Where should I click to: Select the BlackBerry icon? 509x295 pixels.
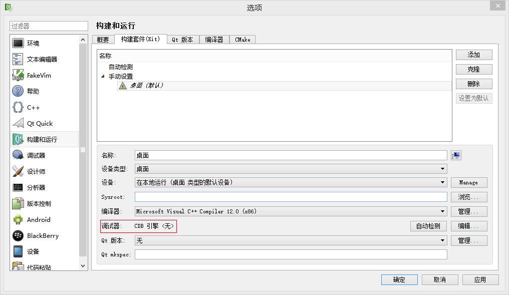[18, 235]
